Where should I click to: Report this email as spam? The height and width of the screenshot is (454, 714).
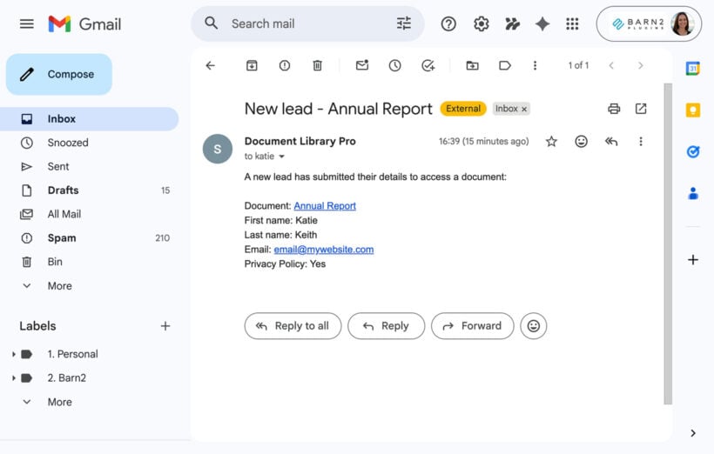tap(285, 65)
